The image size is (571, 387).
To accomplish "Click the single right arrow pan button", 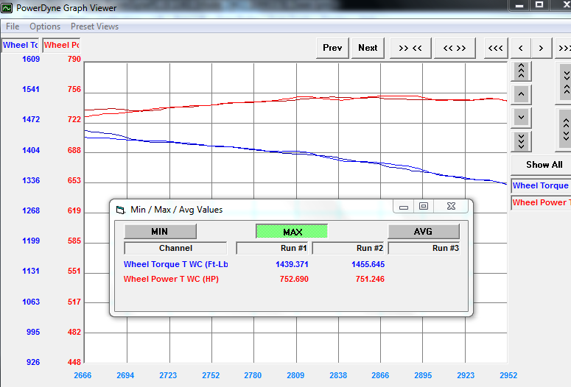I will click(x=542, y=48).
